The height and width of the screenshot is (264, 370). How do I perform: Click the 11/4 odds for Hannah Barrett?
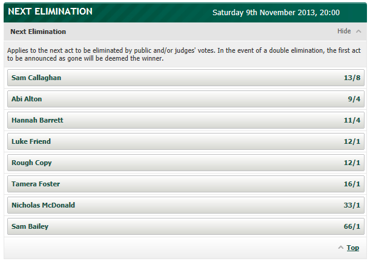(352, 120)
